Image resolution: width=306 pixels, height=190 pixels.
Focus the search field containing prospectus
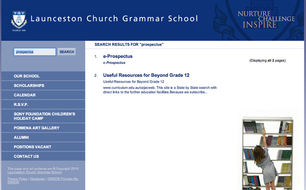click(x=35, y=52)
